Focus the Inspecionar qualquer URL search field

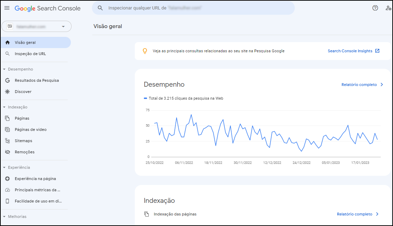point(193,8)
